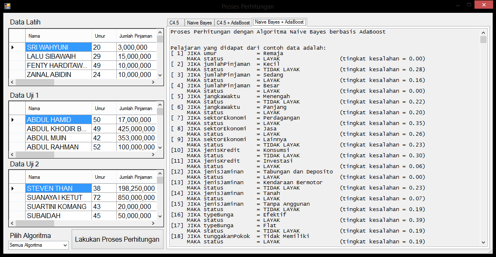The width and height of the screenshot is (496, 257).
Task: Select the C4.5 + AdaBoost tab
Action: (233, 23)
